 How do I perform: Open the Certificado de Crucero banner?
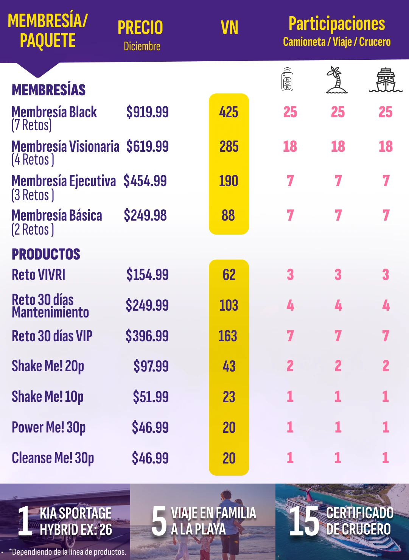coord(342,521)
